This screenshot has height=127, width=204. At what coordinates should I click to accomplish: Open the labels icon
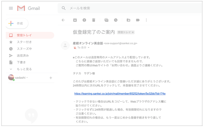[138, 20]
